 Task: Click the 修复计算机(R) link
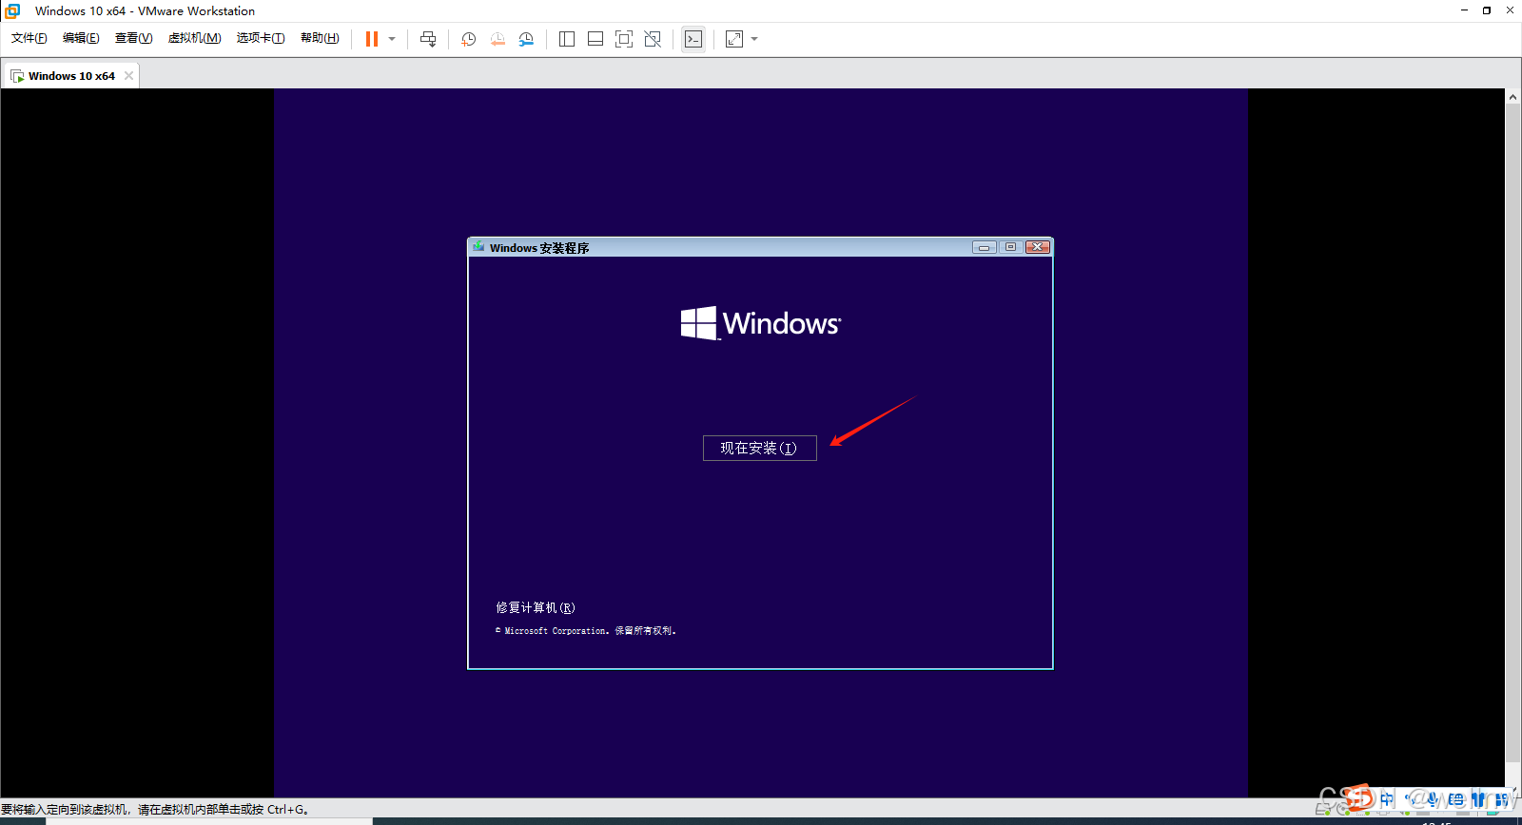(x=536, y=607)
